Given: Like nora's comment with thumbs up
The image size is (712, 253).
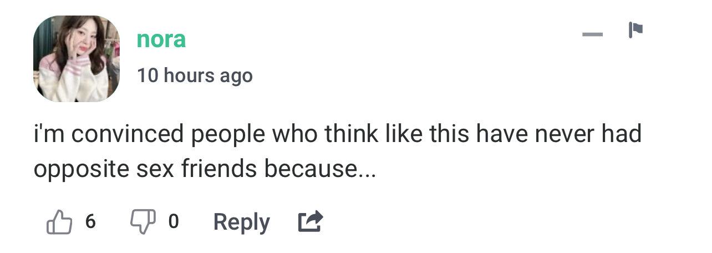Looking at the screenshot, I should coord(59,222).
